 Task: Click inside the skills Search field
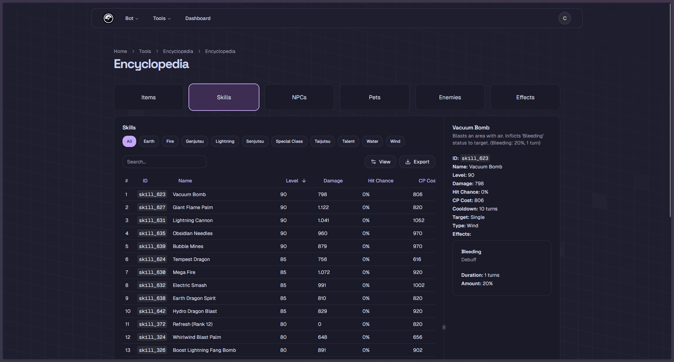164,162
